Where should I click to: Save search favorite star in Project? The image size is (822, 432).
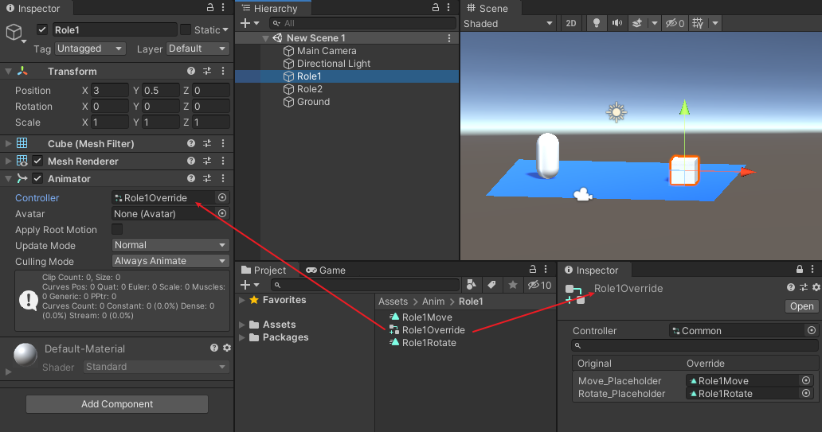coord(513,284)
